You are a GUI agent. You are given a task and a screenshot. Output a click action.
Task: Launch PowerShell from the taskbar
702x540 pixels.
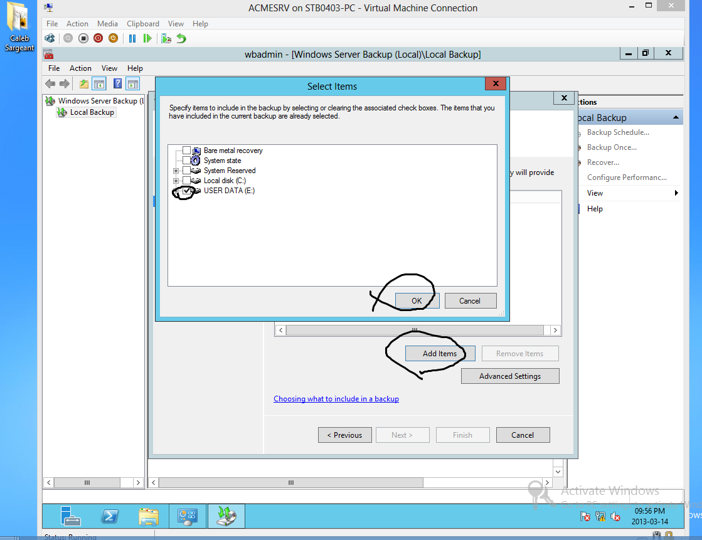pos(110,516)
